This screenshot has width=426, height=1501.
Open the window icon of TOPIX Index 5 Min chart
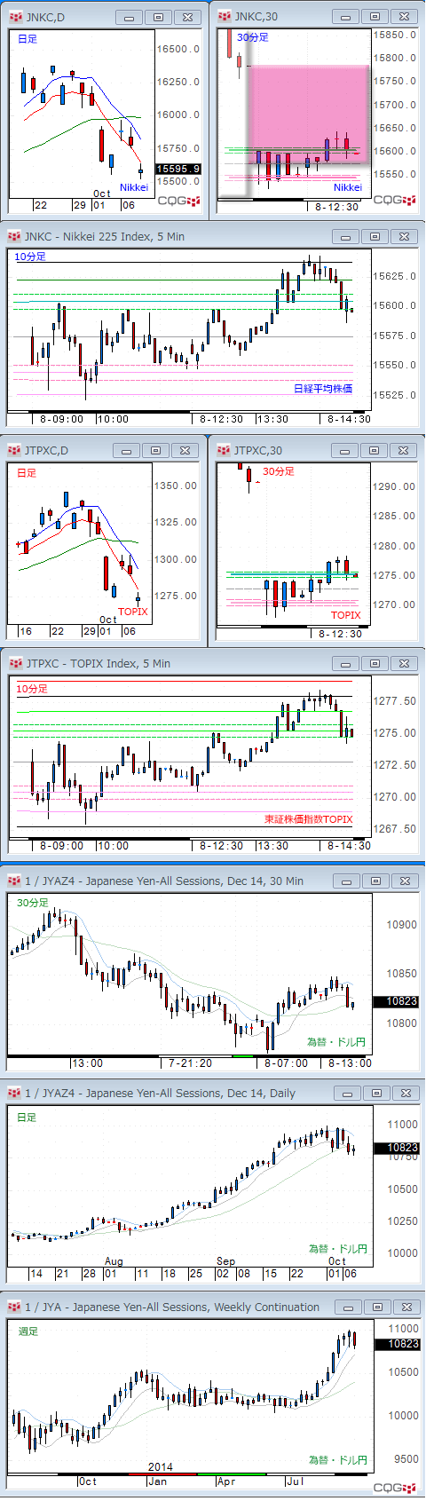(x=14, y=663)
